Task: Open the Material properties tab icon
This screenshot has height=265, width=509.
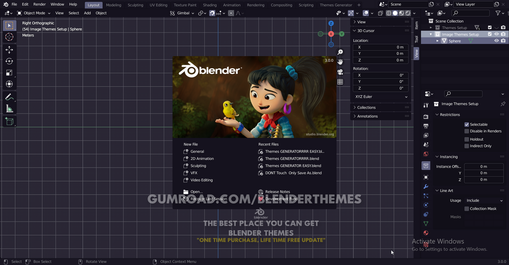Action: click(425, 233)
